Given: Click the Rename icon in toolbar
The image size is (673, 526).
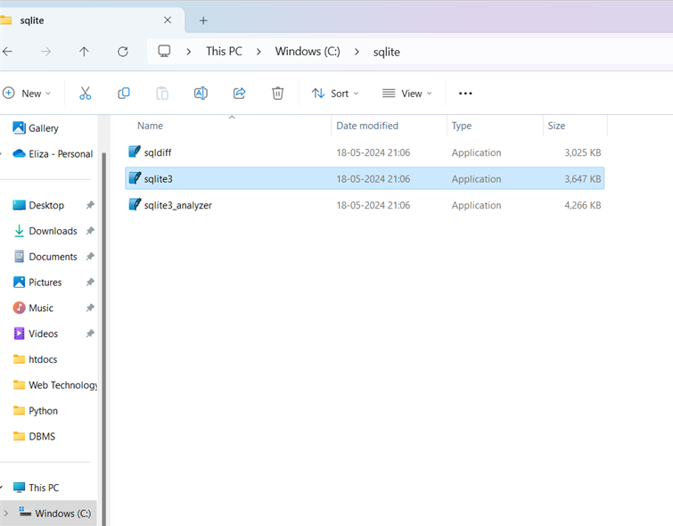Looking at the screenshot, I should (201, 94).
